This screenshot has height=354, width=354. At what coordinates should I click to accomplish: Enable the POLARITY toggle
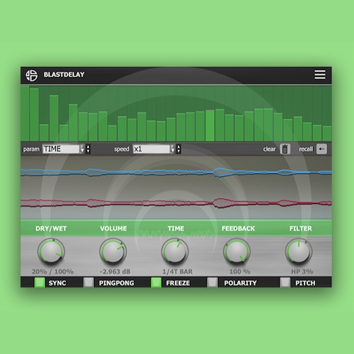coord(212,282)
